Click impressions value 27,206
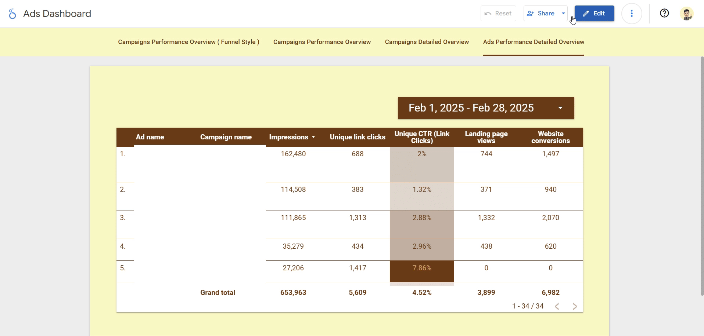This screenshot has width=704, height=336. point(293,268)
